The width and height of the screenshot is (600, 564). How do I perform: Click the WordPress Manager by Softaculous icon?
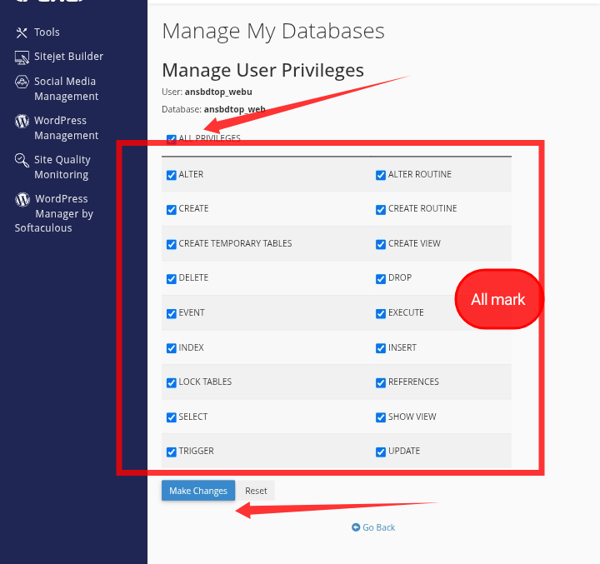pos(22,199)
